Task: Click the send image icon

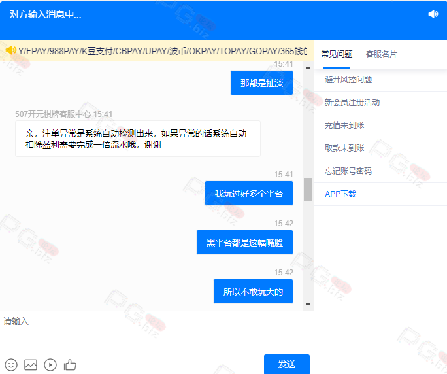Action: [x=31, y=365]
